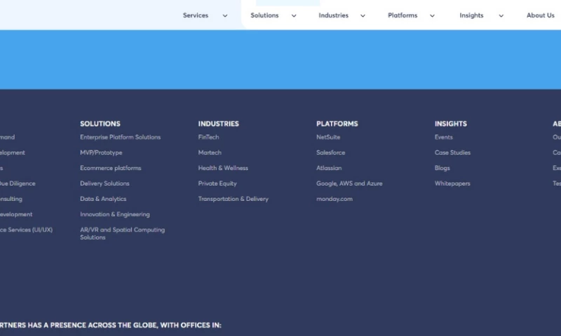Open the Enterprise Platform Solutions footer link
The height and width of the screenshot is (336, 561).
click(x=120, y=137)
